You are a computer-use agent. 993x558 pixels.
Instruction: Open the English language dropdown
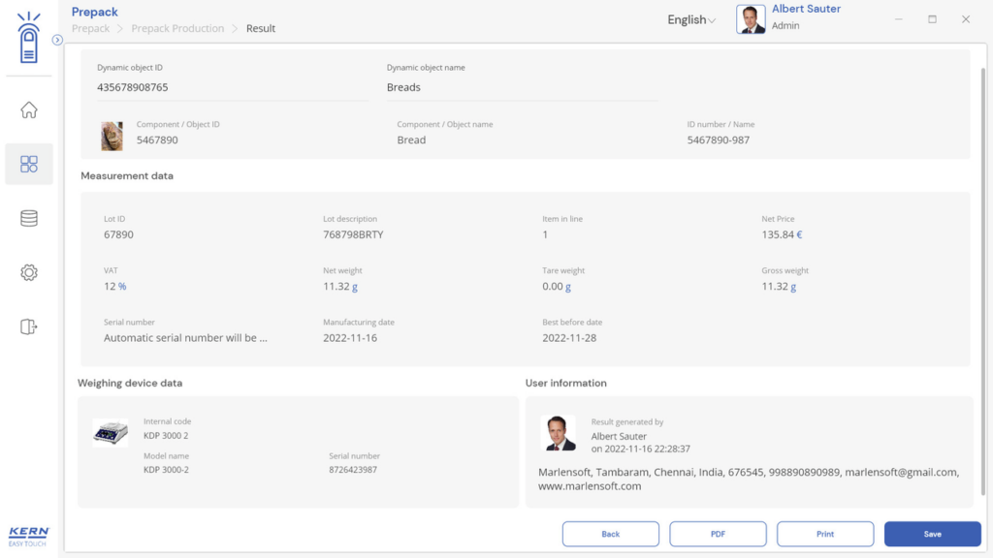[x=690, y=19]
